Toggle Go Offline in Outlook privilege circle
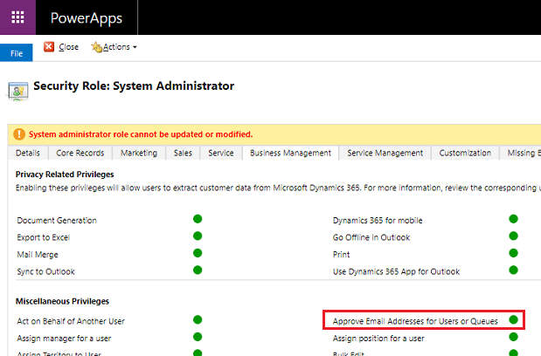The image size is (541, 356). (x=513, y=236)
